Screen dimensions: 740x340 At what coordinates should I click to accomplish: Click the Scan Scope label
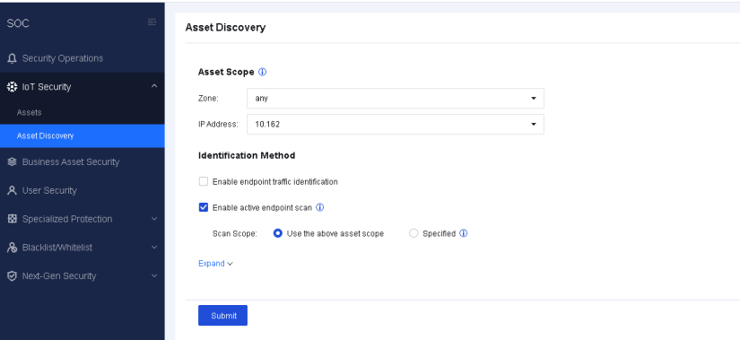(x=234, y=233)
